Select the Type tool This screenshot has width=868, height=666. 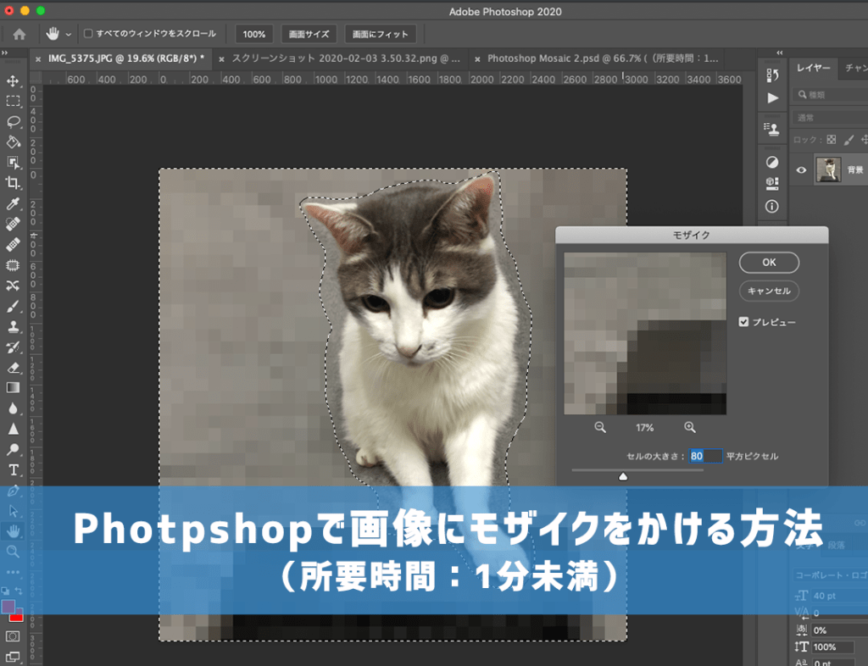click(x=13, y=469)
